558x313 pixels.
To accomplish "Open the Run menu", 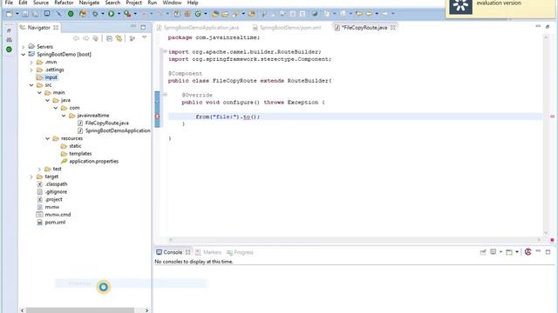I will click(153, 3).
